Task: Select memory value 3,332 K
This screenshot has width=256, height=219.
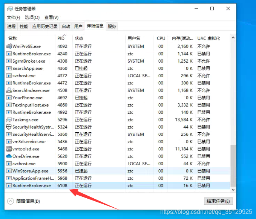Action: click(x=185, y=105)
